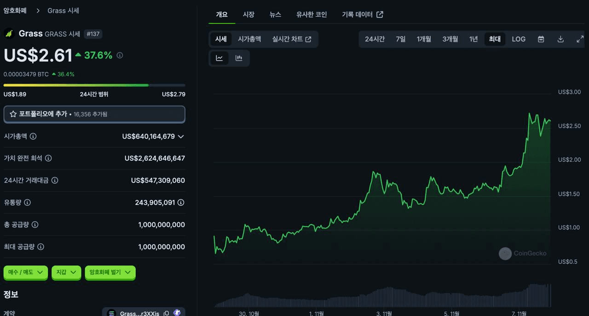The width and height of the screenshot is (589, 316).
Task: Click 암호화폐 breadcrumb link
Action: (x=15, y=10)
